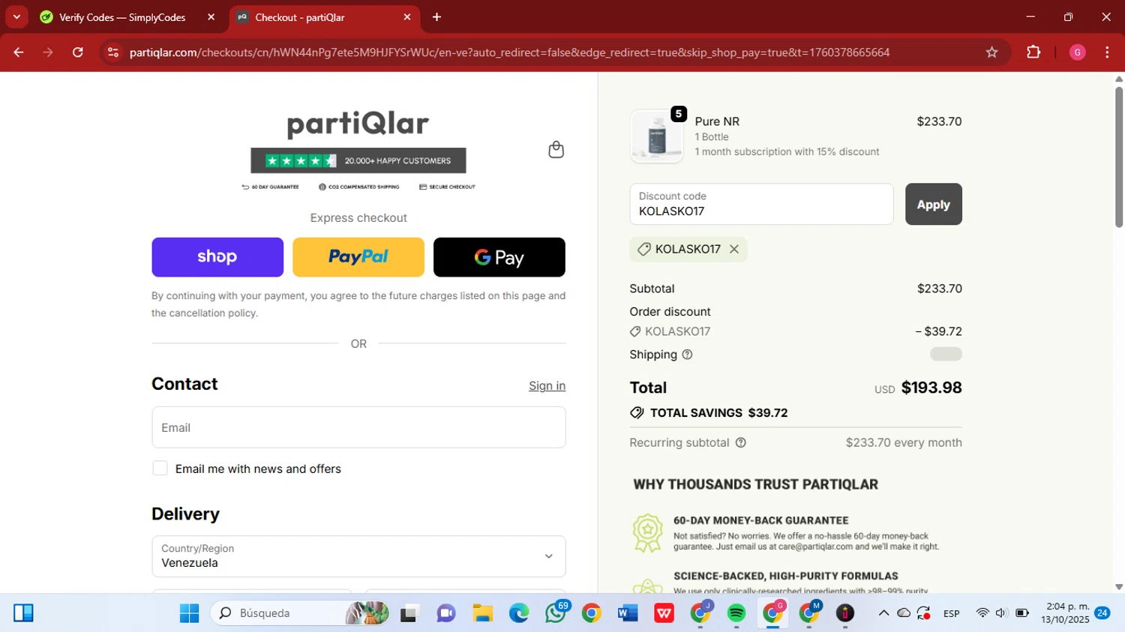The width and height of the screenshot is (1125, 632).
Task: Open the chat app icon in taskbar
Action: click(446, 613)
